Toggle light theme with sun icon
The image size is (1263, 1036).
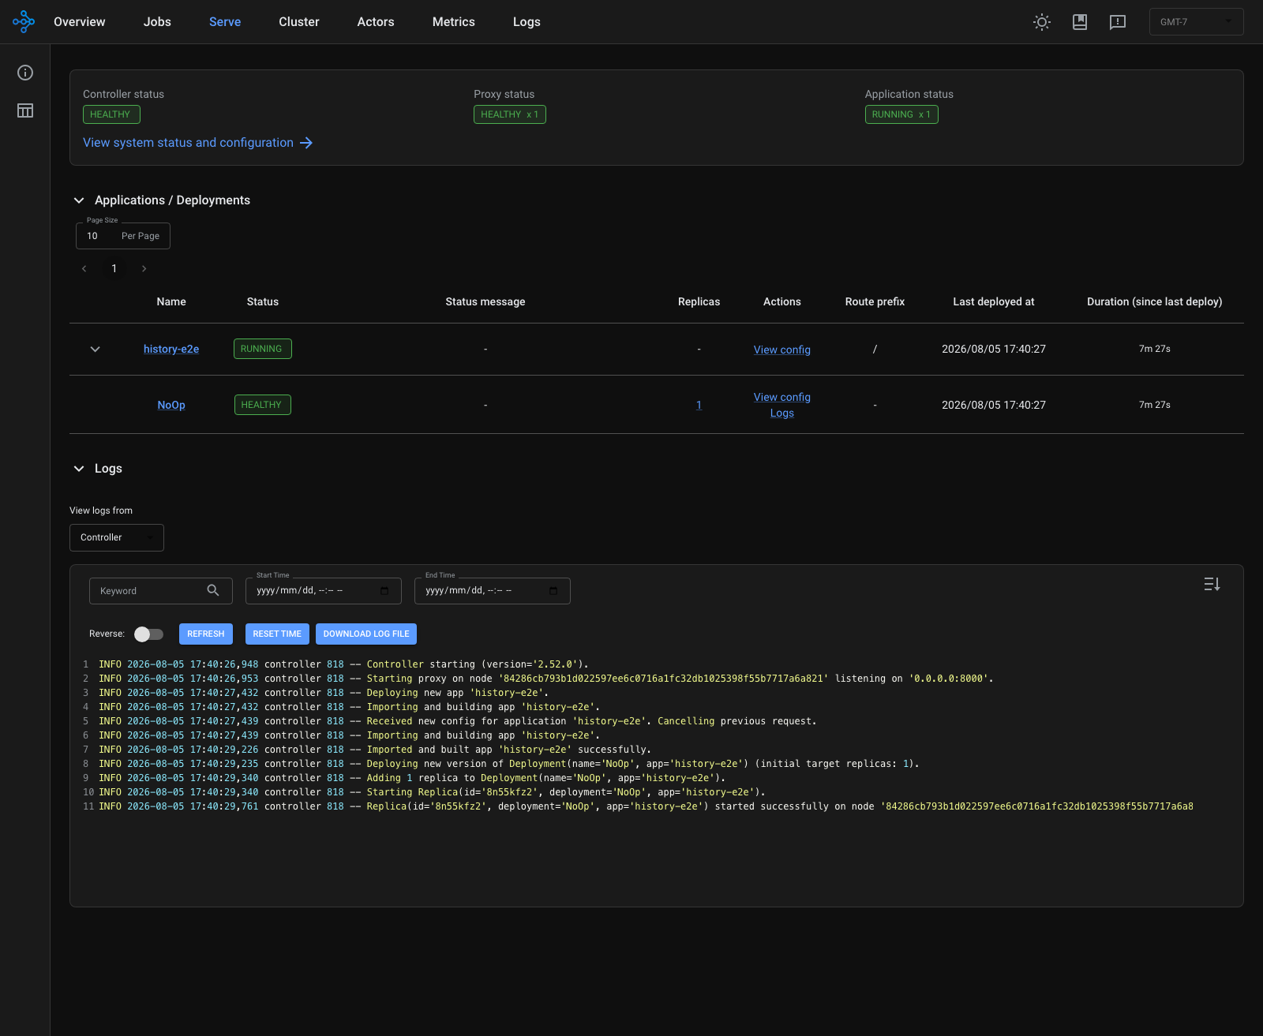(x=1042, y=22)
